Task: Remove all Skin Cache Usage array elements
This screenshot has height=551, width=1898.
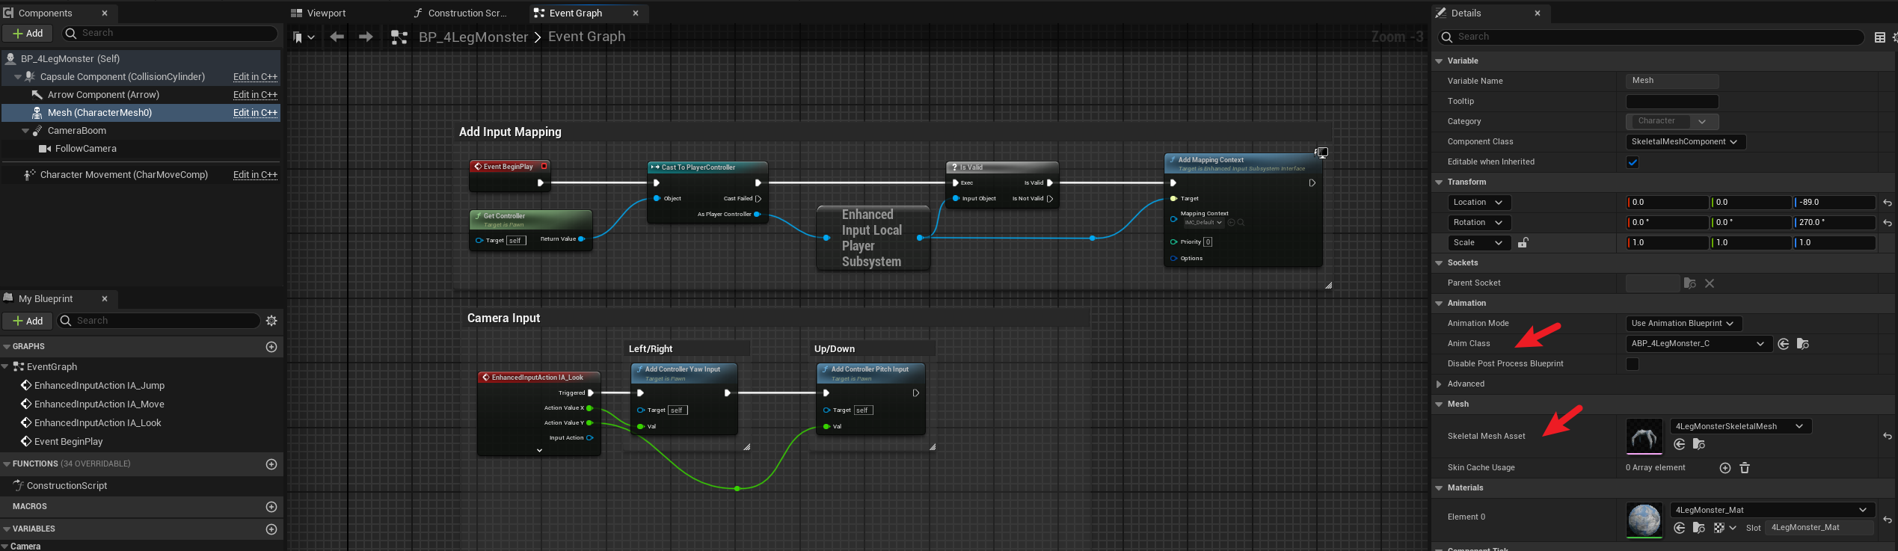Action: [1745, 468]
